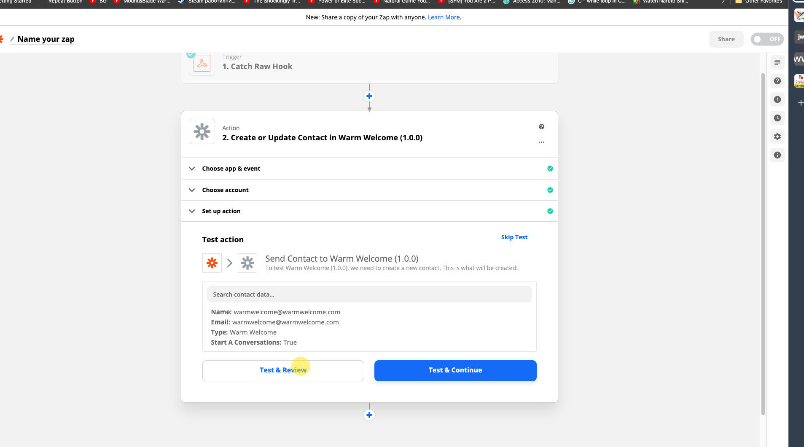Click the Email: warmwelcome@warmwelcome.com row

[275, 322]
